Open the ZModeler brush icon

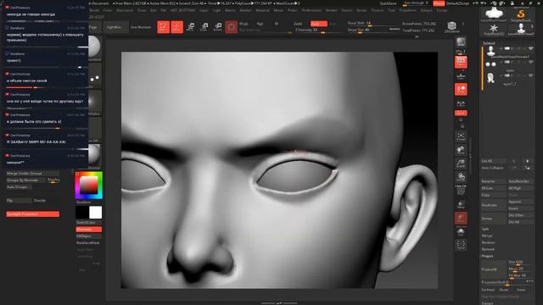(x=452, y=26)
